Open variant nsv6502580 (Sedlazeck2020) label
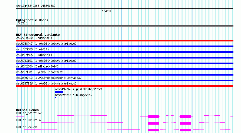The width and height of the screenshot is (241, 133). coord(37,66)
